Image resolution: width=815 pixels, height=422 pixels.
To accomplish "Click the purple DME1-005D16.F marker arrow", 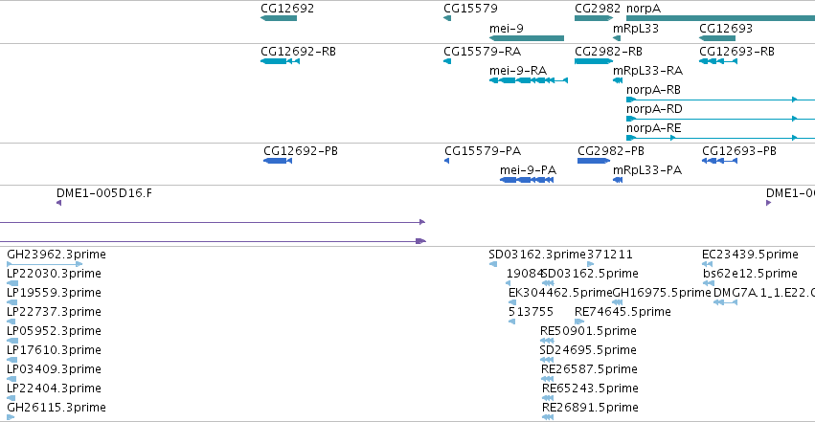I will (x=58, y=203).
